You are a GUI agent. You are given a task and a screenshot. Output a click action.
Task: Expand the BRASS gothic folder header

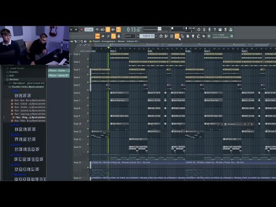click(x=25, y=129)
